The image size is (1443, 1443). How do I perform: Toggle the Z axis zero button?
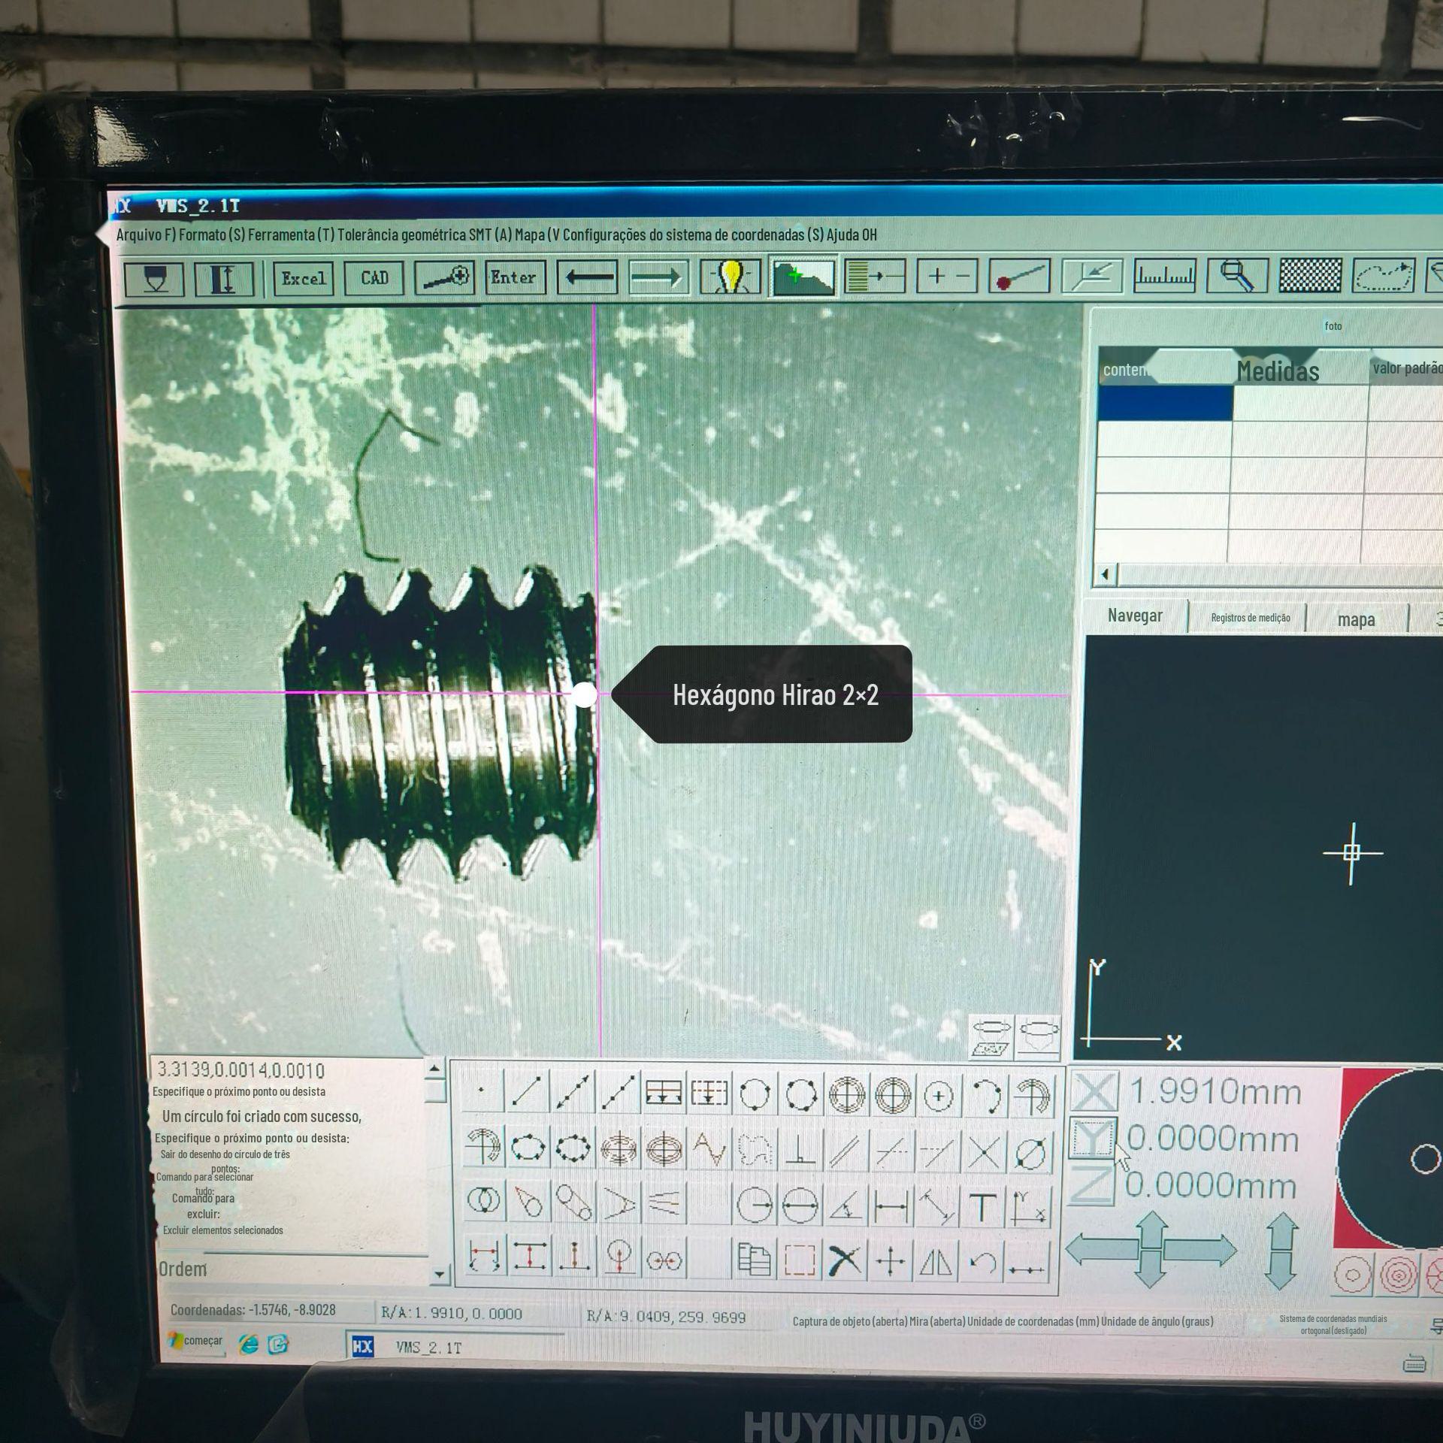(x=1093, y=1185)
